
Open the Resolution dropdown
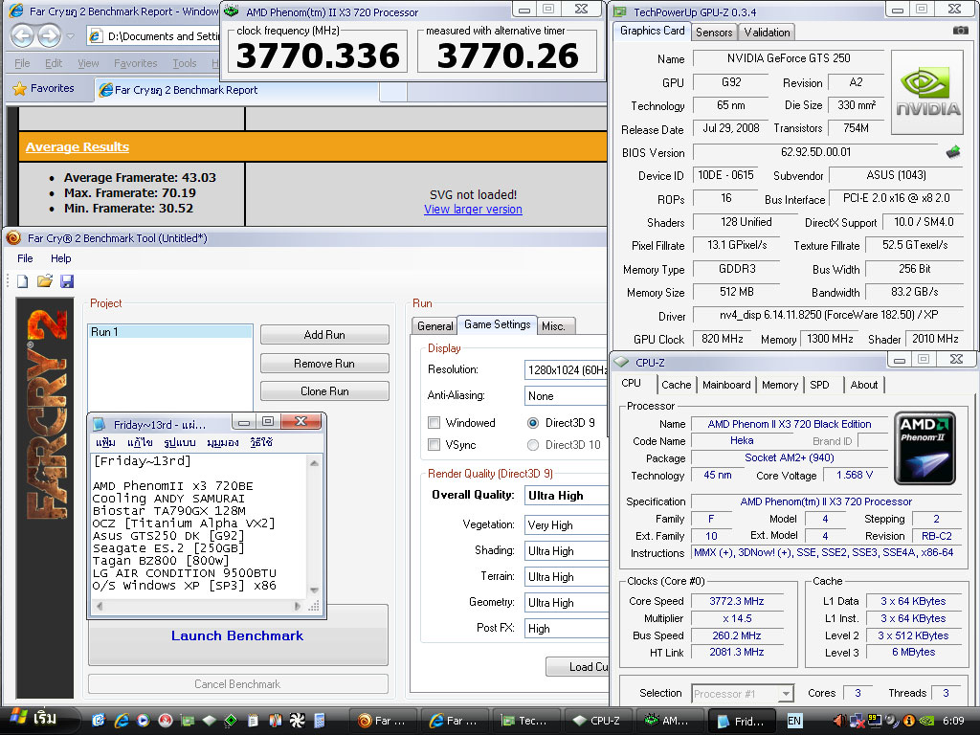567,369
